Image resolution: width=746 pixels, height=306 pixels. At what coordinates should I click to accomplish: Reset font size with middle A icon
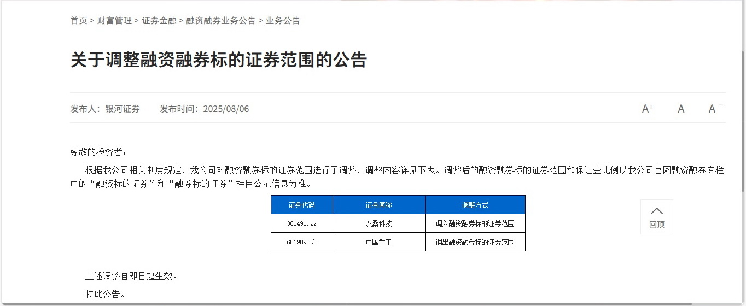click(x=681, y=109)
